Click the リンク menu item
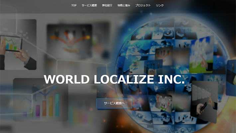 click(160, 5)
